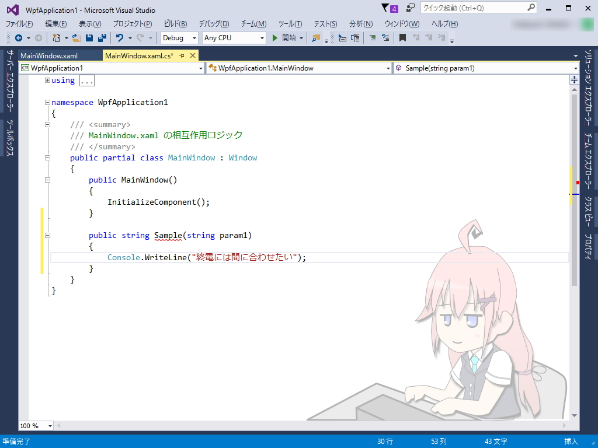Collapse the using directives region
This screenshot has width=598, height=448.
(x=47, y=80)
